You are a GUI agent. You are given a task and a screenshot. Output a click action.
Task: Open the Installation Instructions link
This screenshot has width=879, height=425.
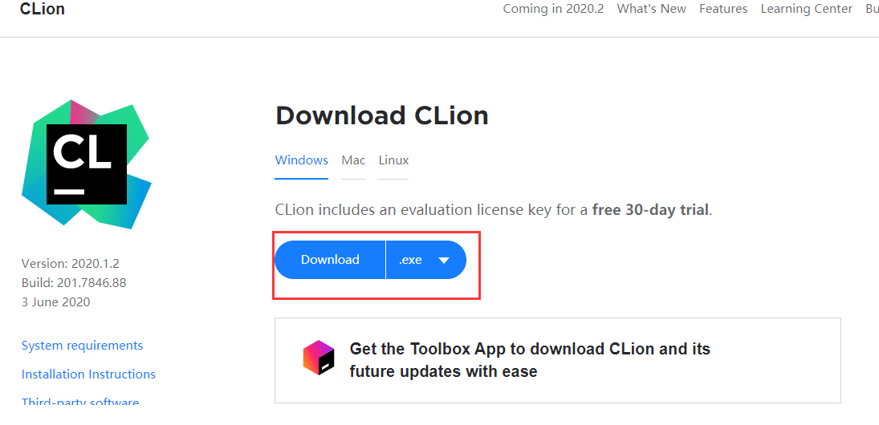click(88, 374)
